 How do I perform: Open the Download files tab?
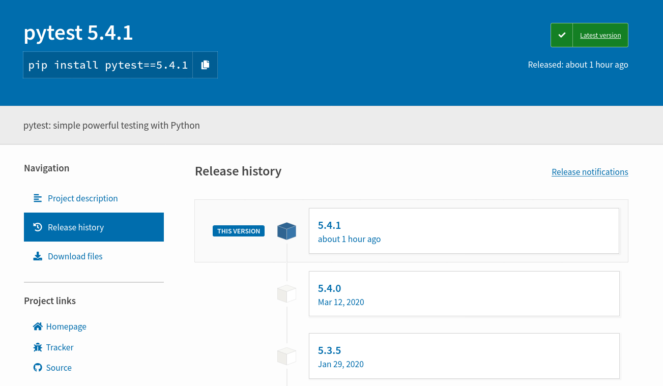[x=94, y=256]
